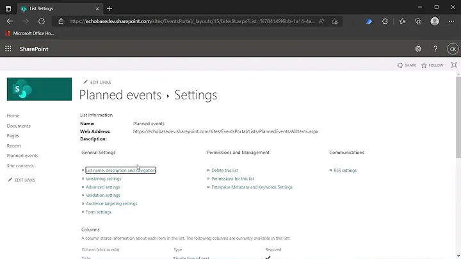Open the browser profile icon
The image size is (461, 259).
click(435, 21)
